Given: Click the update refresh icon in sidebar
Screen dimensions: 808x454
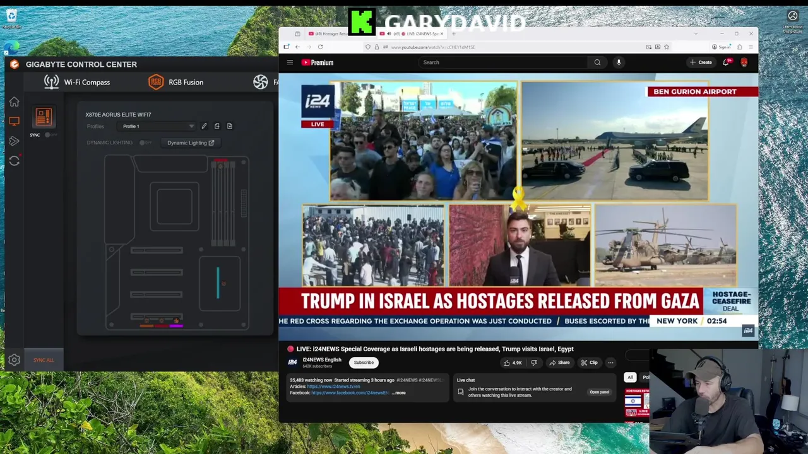Looking at the screenshot, I should tap(14, 161).
